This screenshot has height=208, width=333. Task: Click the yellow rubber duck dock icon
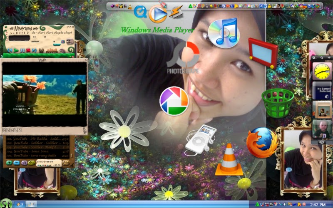[269, 6]
